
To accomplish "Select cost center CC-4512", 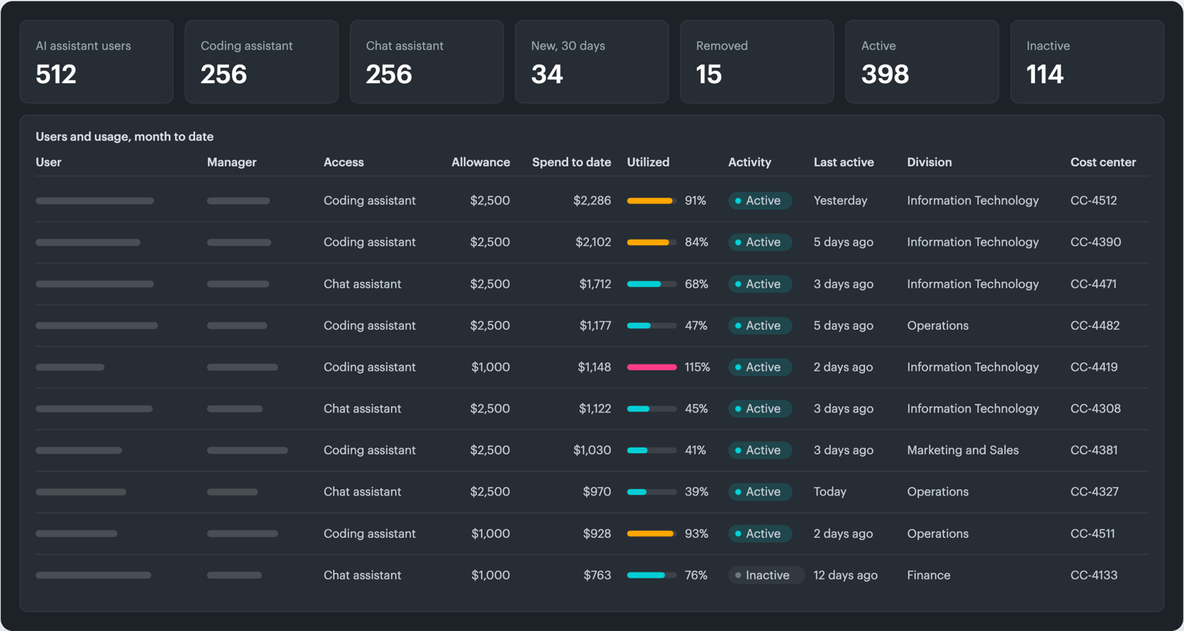I will [1093, 200].
